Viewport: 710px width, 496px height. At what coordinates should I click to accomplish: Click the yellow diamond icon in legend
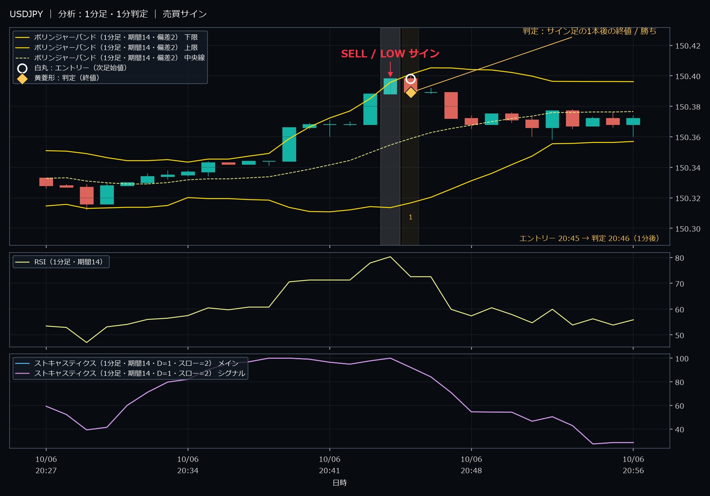tap(23, 78)
